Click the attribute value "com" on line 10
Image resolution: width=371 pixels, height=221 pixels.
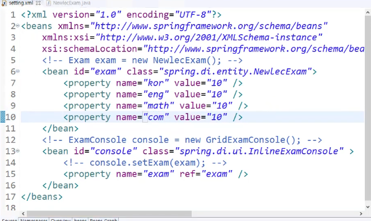coord(156,117)
